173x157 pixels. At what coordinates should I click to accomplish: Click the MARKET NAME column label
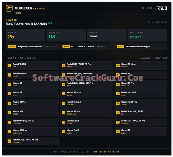(161, 58)
